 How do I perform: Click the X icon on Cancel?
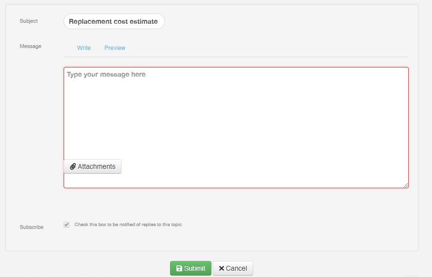221,268
